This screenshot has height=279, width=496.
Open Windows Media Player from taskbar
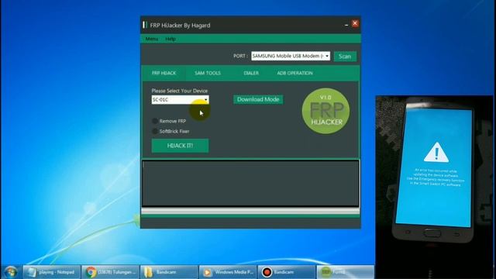pyautogui.click(x=228, y=272)
